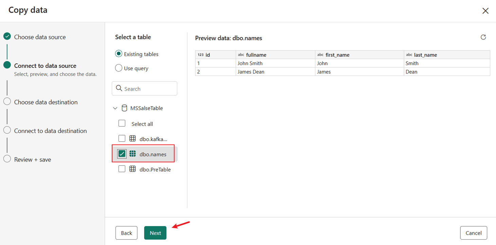The height and width of the screenshot is (245, 496).
Task: Click the Next button
Action: (x=155, y=233)
